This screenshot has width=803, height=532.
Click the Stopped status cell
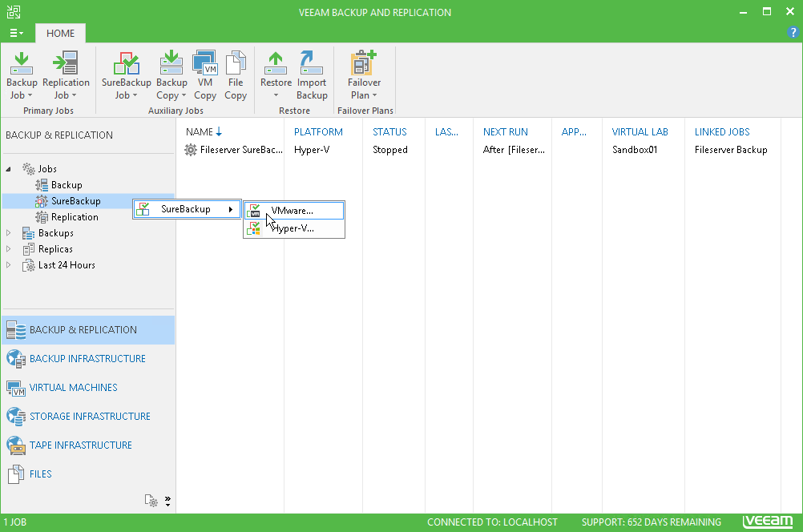pos(389,150)
